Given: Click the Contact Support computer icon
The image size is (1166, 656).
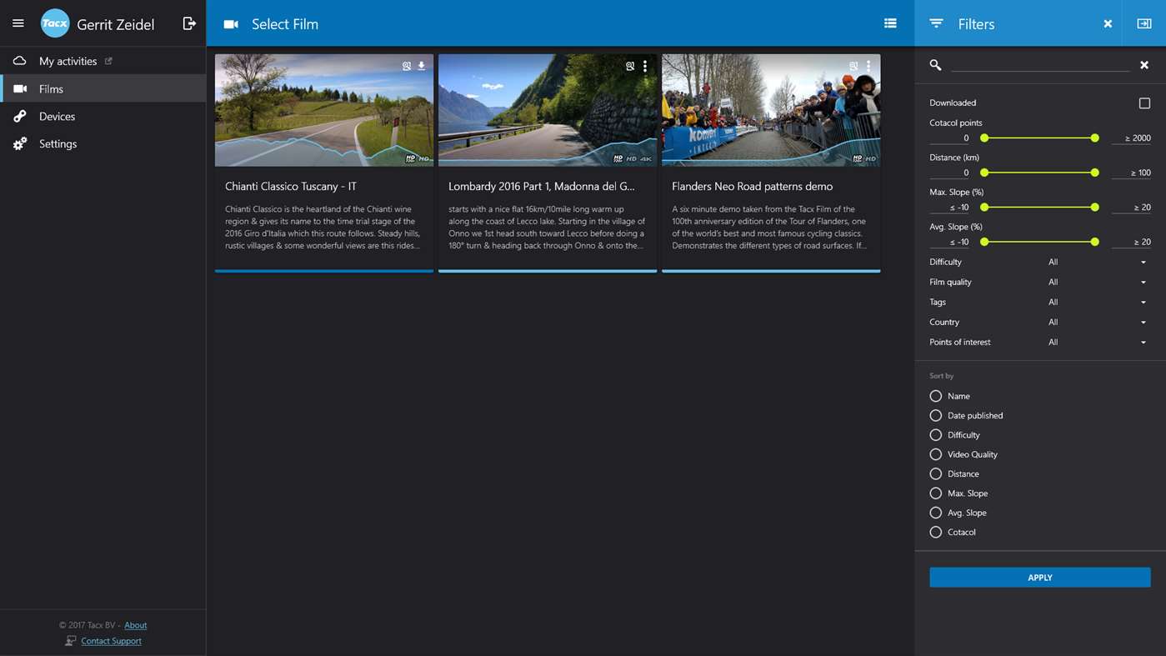Looking at the screenshot, I should [71, 640].
